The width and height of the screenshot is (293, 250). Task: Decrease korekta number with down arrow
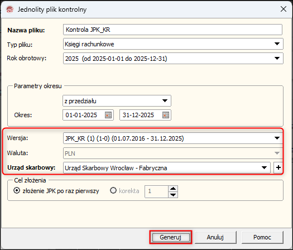pyautogui.click(x=173, y=195)
